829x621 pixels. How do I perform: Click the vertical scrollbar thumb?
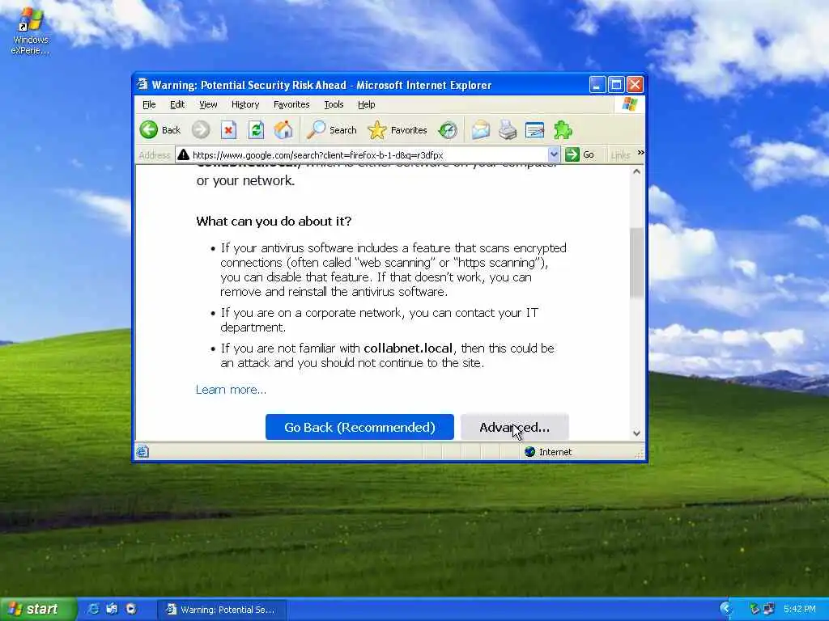pos(637,263)
